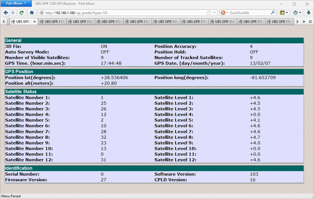The image size is (314, 199).
Task: Open the downloads panel
Action: point(308,13)
